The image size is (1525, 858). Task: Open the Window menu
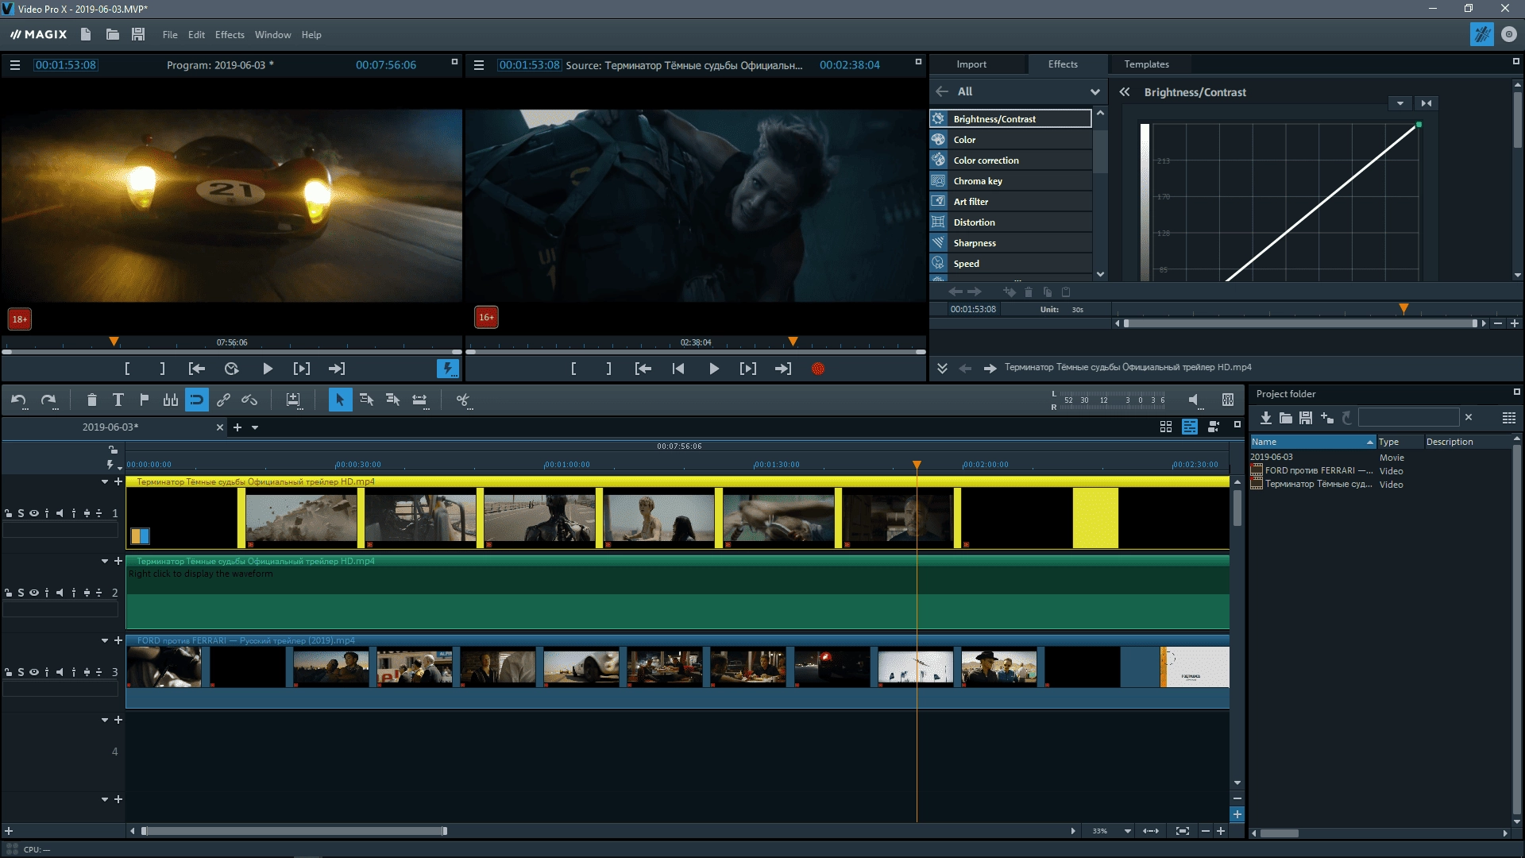[x=272, y=35]
